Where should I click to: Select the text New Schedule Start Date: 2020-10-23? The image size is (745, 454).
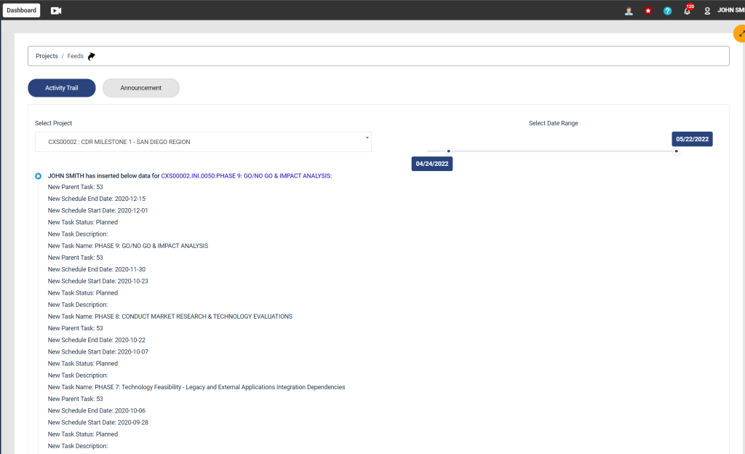coord(98,281)
